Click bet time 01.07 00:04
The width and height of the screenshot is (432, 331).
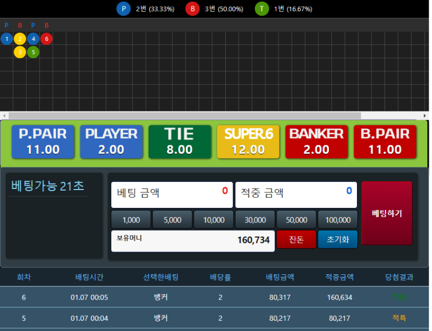click(x=89, y=318)
